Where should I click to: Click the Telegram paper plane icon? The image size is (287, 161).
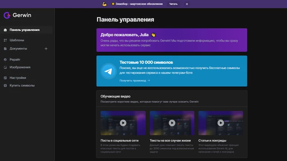pyautogui.click(x=109, y=71)
